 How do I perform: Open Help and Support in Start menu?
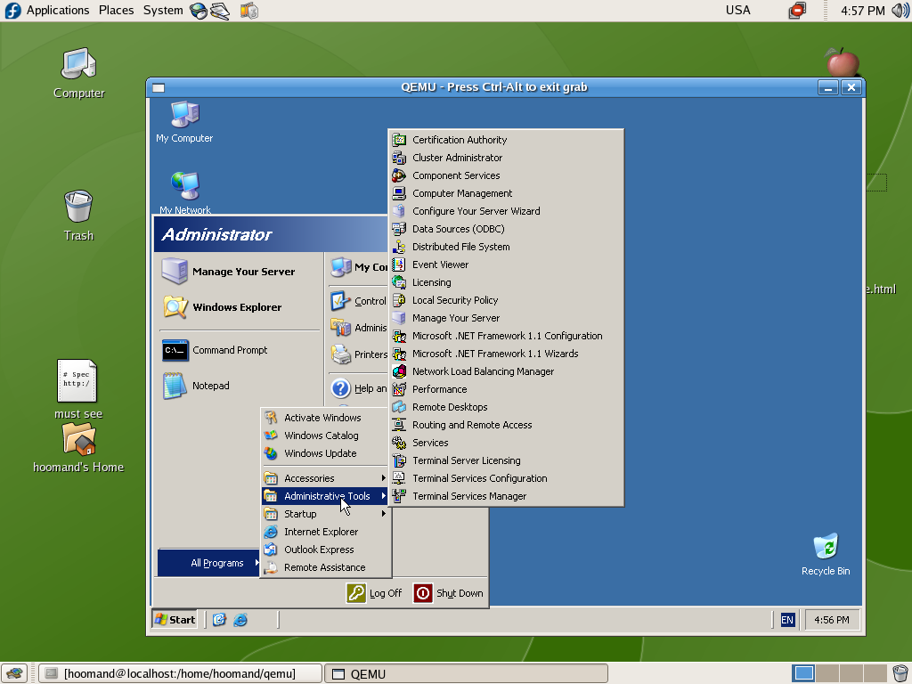tap(358, 388)
